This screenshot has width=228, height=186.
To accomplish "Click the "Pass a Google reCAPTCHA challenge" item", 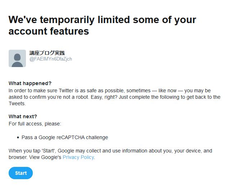I will (x=65, y=137).
